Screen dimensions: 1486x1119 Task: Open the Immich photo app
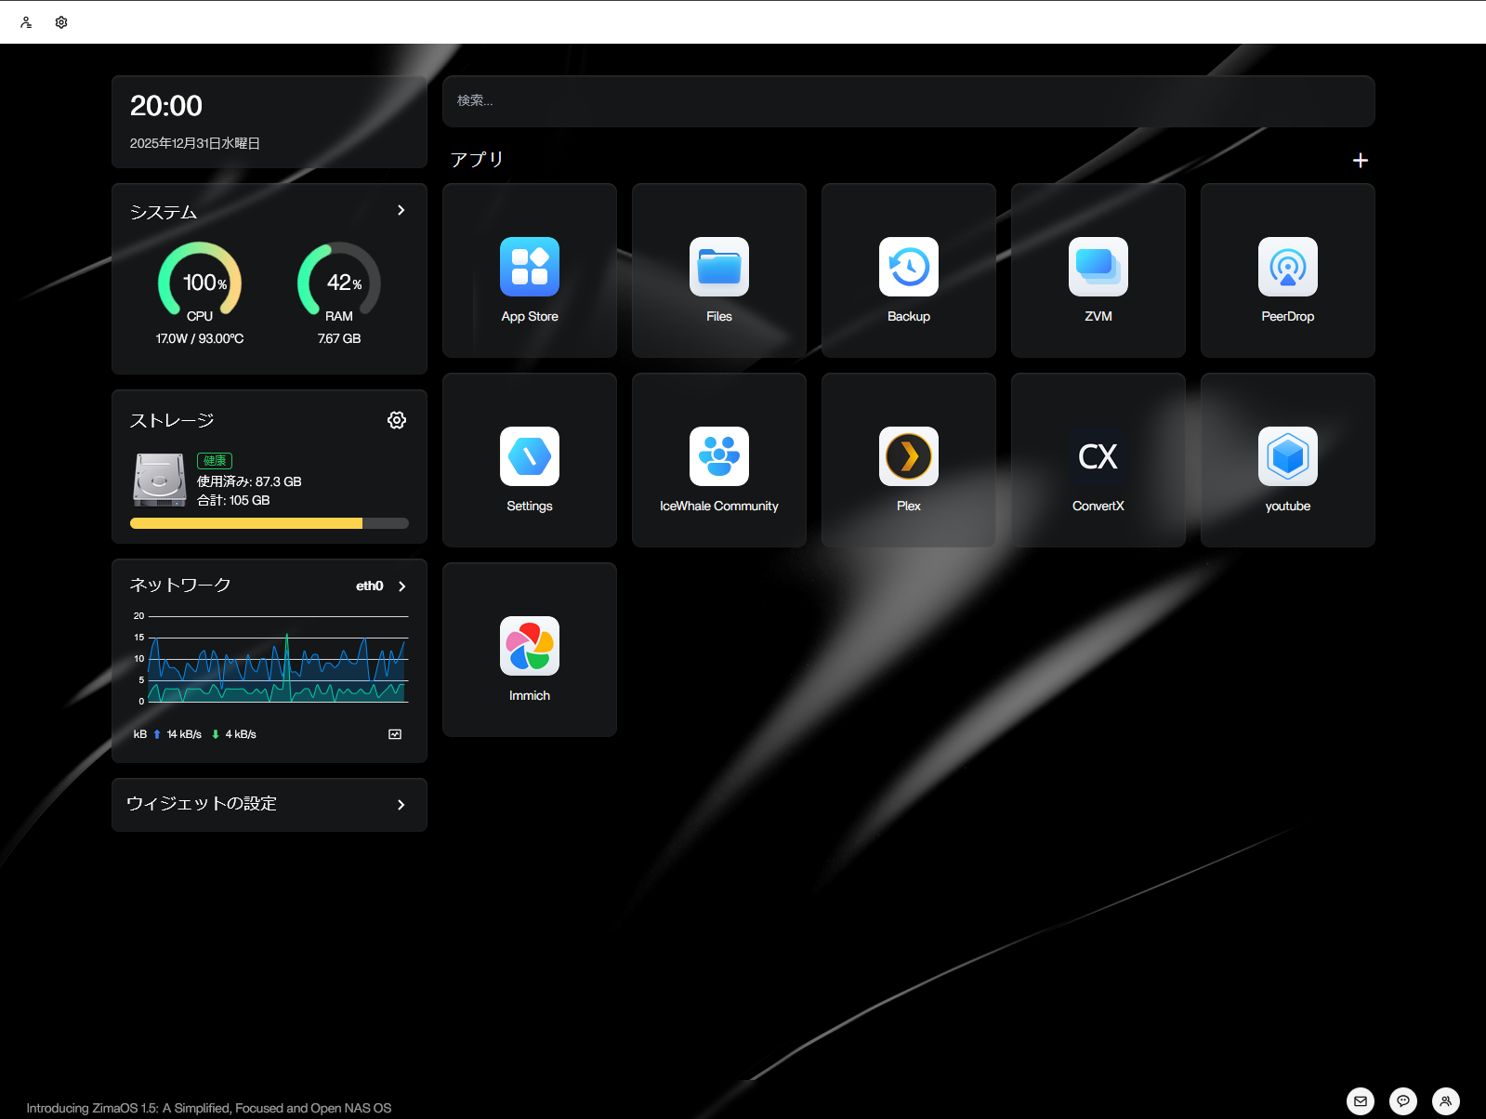[529, 647]
